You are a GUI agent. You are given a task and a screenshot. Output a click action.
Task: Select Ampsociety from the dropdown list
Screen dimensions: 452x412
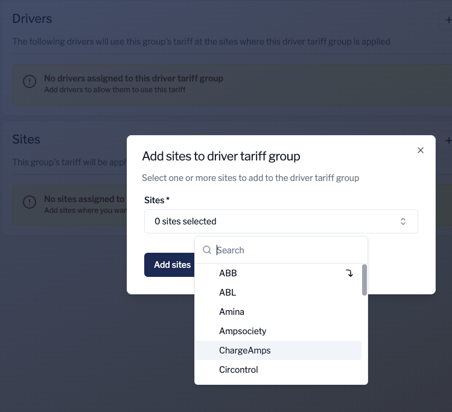tap(243, 331)
